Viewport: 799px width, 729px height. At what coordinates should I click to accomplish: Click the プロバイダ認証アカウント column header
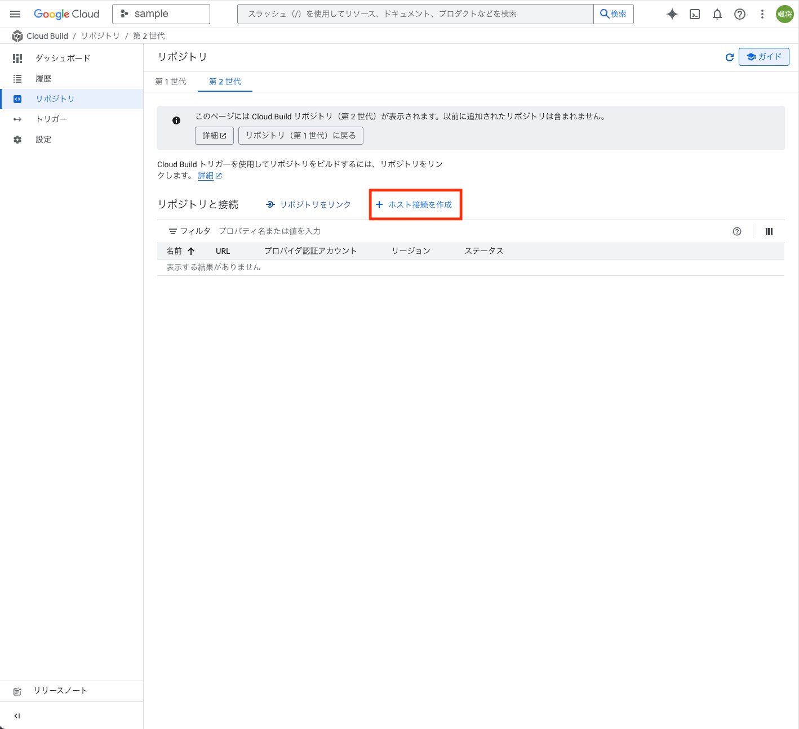point(310,251)
